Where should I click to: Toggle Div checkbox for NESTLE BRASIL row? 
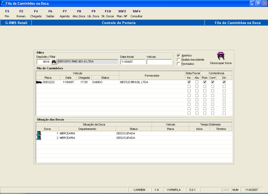point(224,82)
